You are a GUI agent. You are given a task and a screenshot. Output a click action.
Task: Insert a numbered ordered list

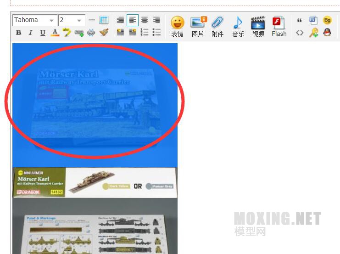(x=145, y=32)
